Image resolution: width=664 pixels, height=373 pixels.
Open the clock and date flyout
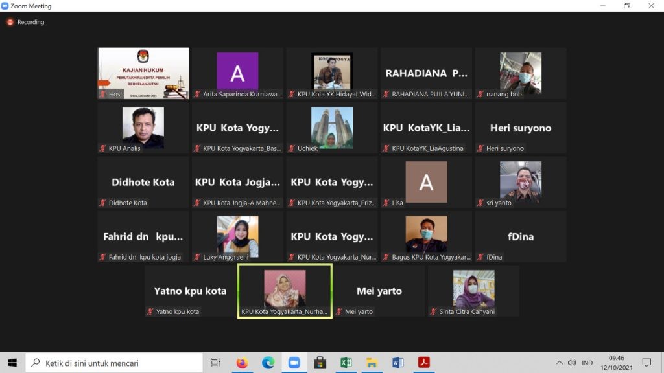(x=616, y=363)
